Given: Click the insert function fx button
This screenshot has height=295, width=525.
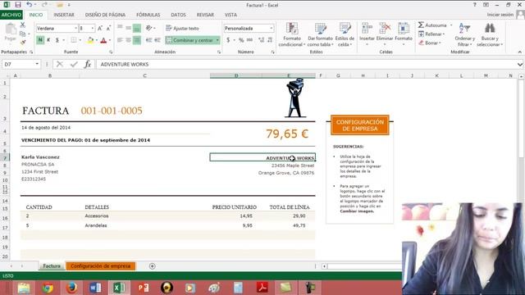Looking at the screenshot, I should 88,64.
